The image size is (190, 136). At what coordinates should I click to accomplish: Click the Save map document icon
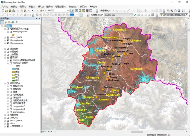click(10, 11)
